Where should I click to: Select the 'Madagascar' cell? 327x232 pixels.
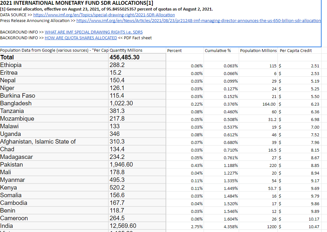(x=54, y=157)
